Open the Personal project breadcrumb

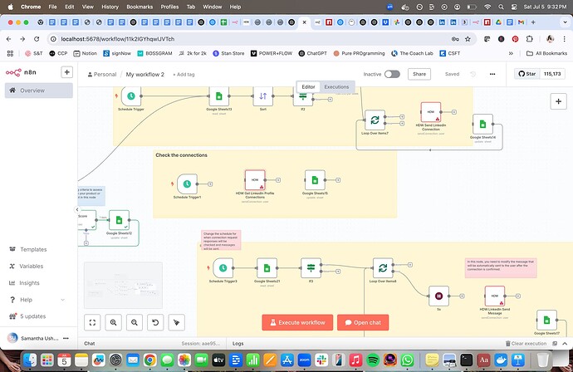(x=102, y=74)
